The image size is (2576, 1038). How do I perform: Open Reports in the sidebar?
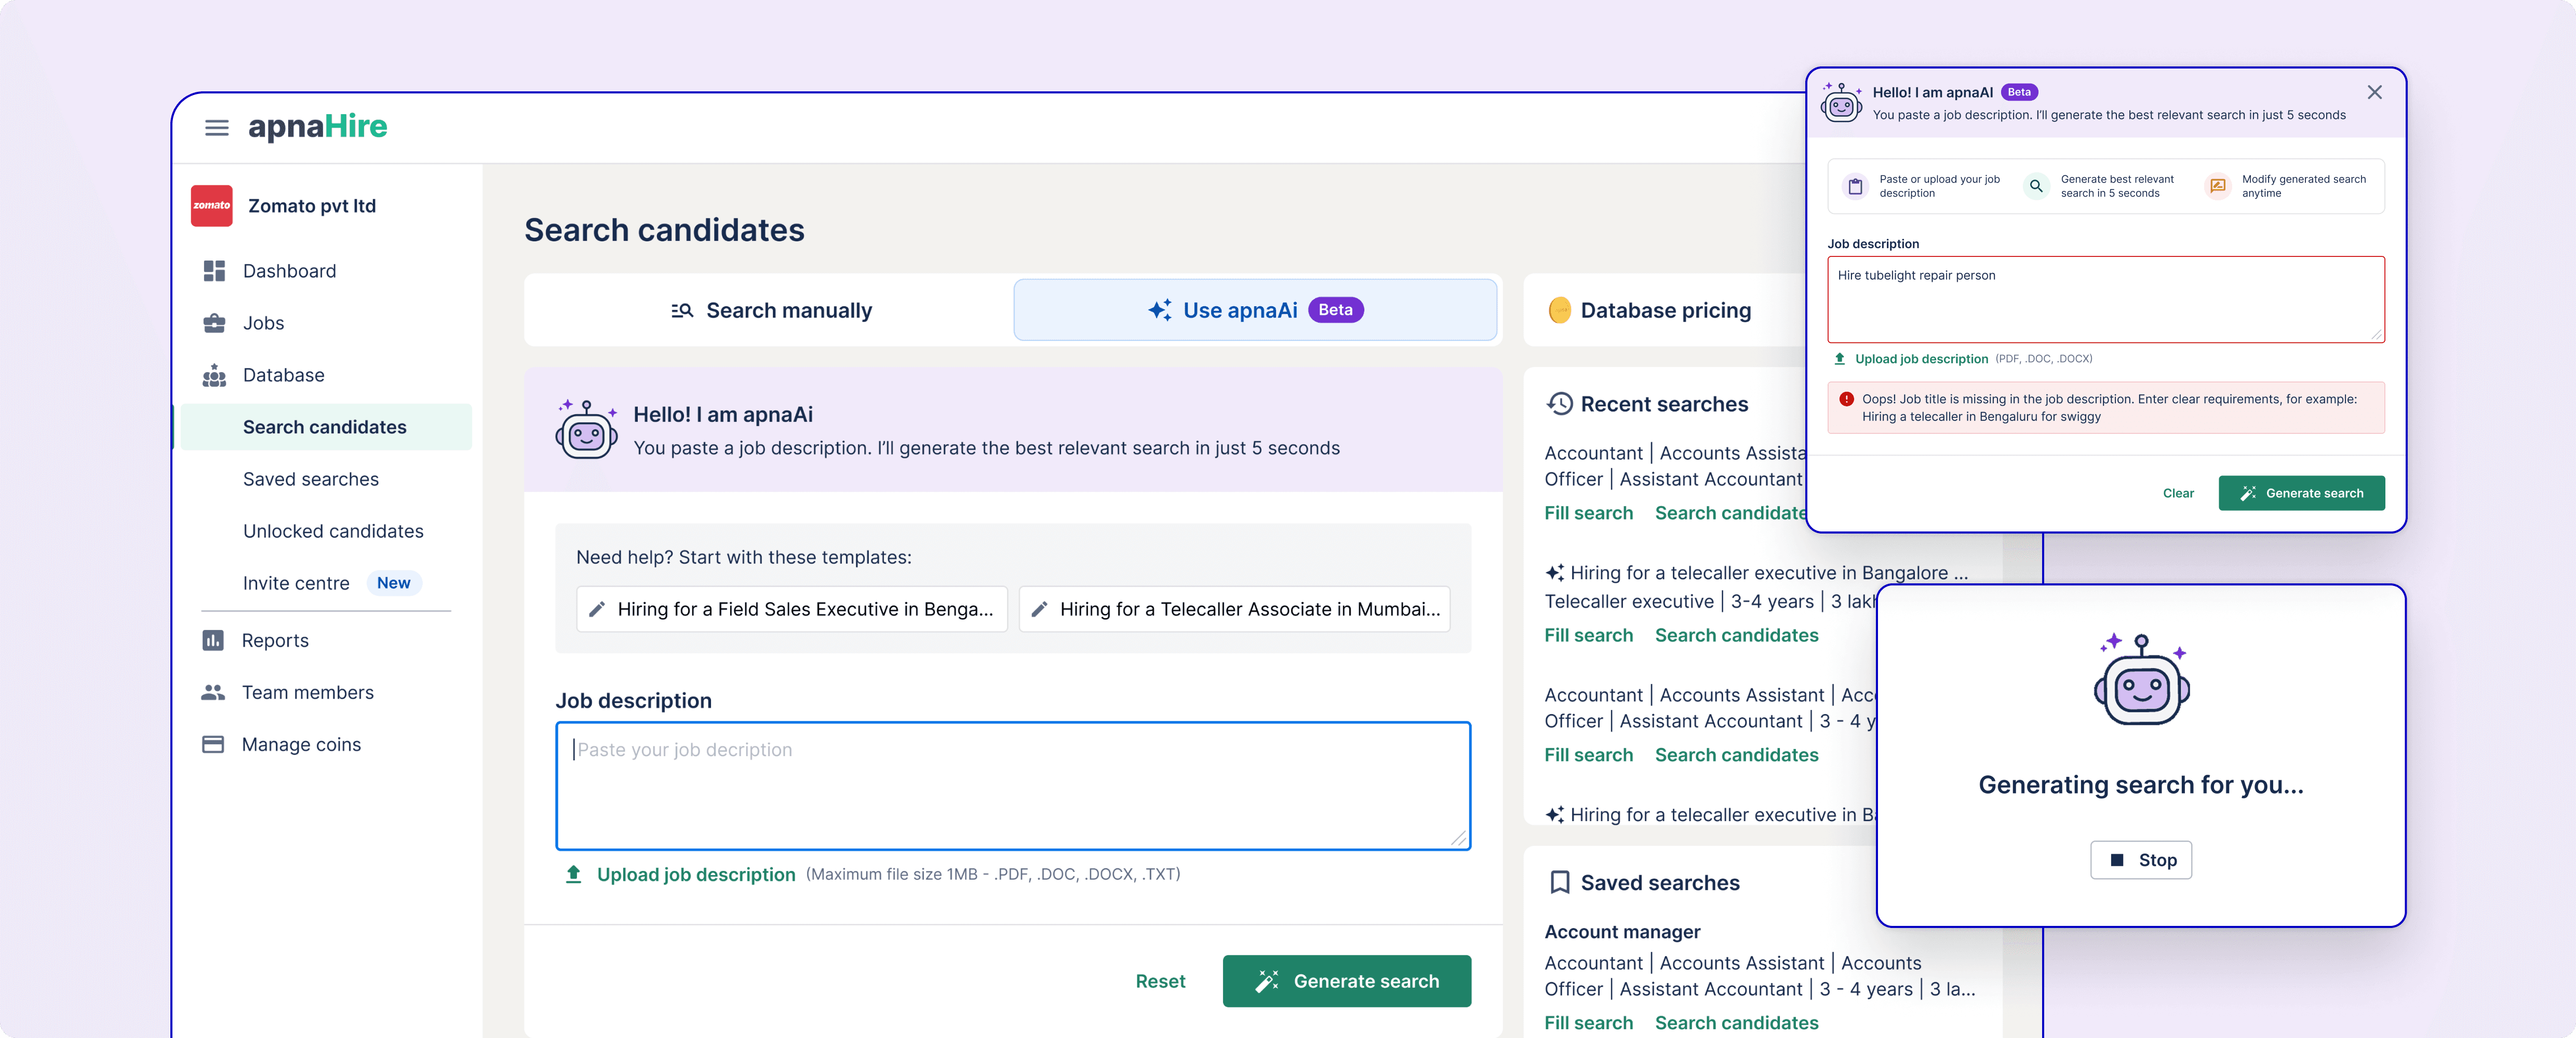(x=274, y=640)
